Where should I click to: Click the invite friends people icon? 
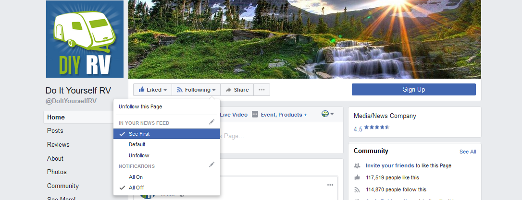(357, 165)
